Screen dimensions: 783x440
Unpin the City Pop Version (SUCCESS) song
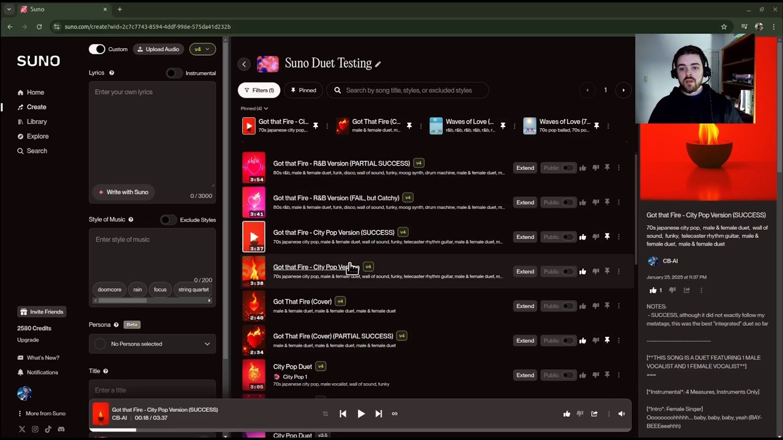pos(607,237)
